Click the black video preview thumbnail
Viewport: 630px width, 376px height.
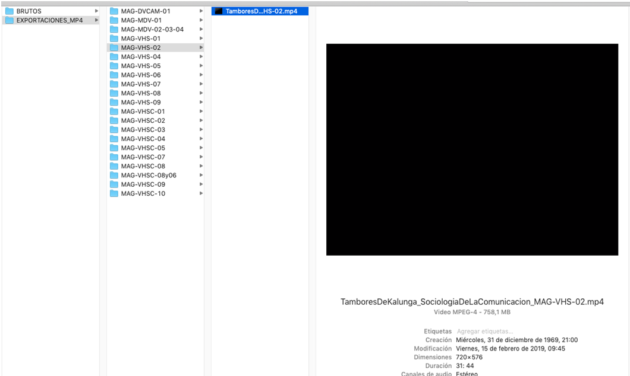click(472, 149)
